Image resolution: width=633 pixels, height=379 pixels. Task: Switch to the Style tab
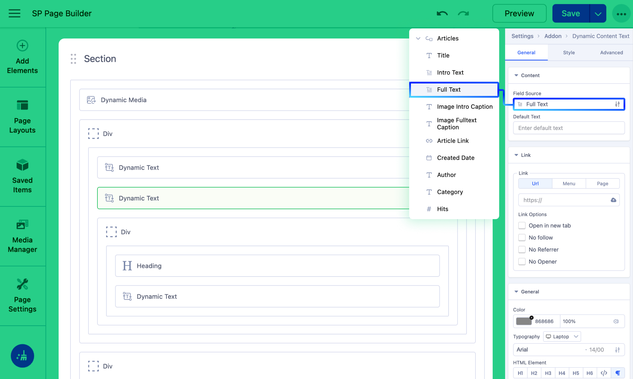tap(569, 52)
